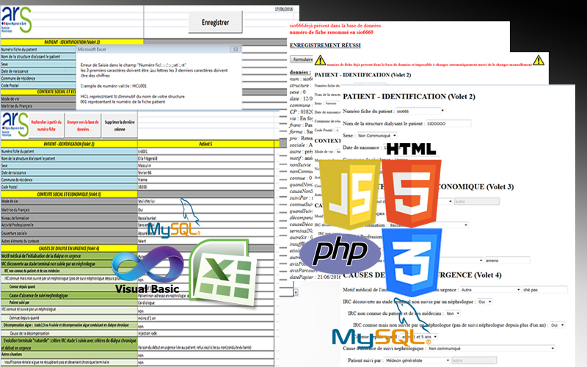Click the formulaire button under Enregistrement réussi
587x367 pixels.
(302, 59)
